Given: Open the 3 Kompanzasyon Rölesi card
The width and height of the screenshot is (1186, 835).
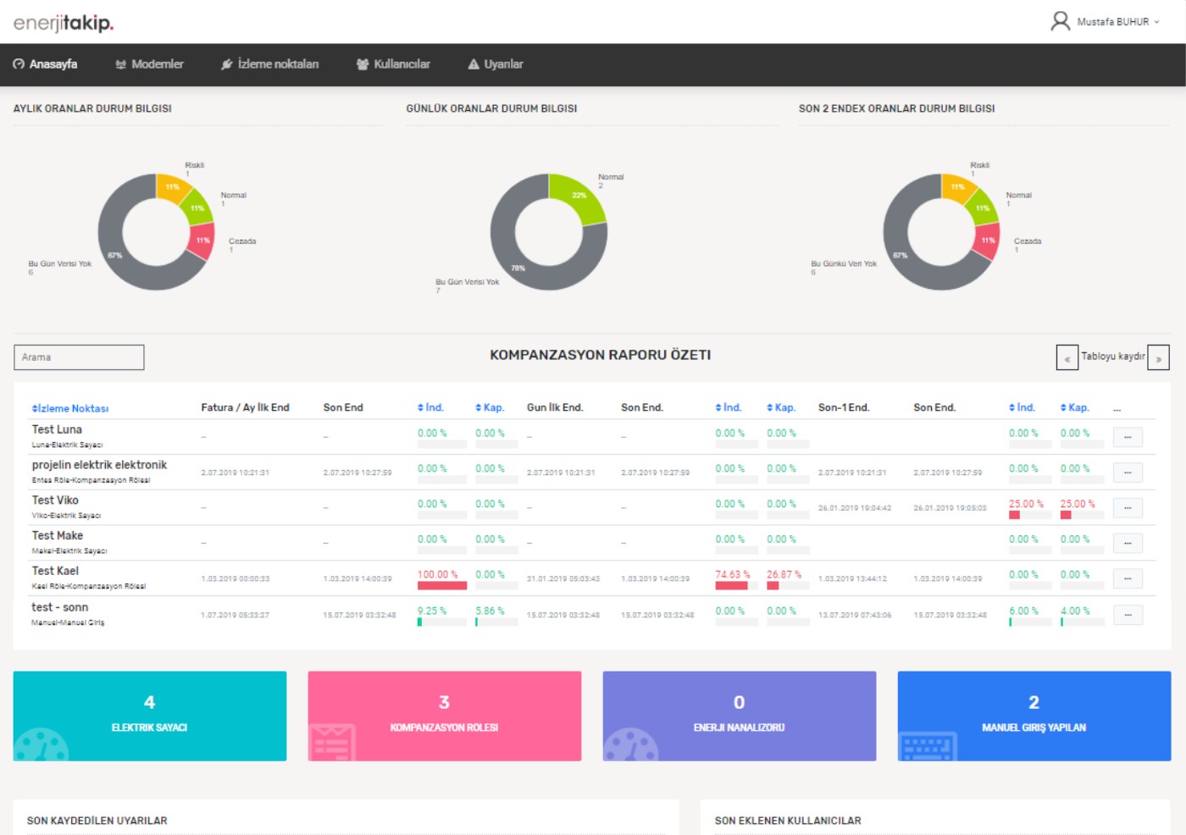Looking at the screenshot, I should coord(445,716).
